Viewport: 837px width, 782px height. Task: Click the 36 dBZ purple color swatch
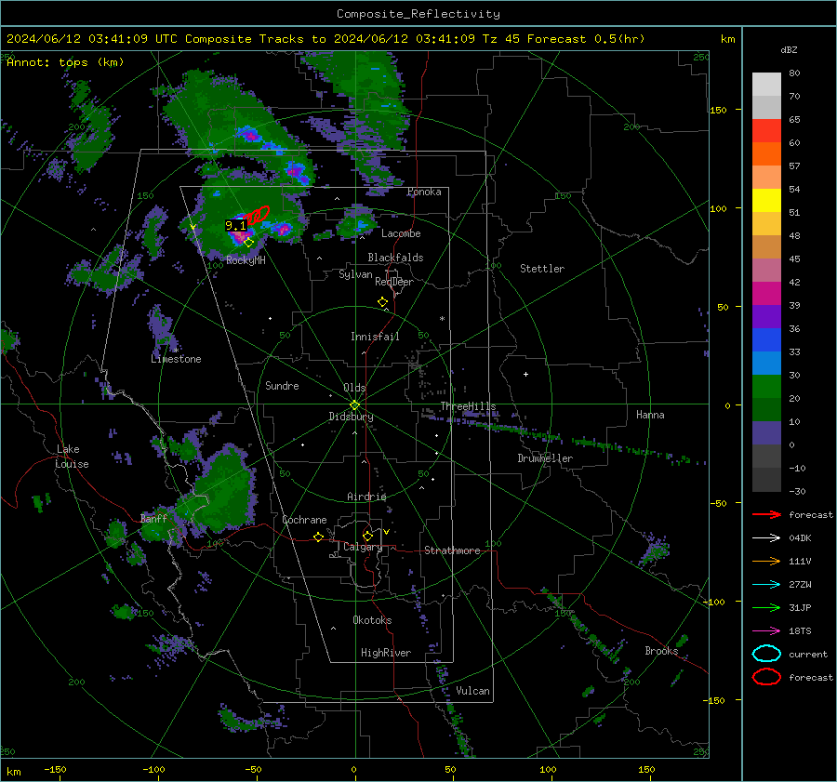[x=766, y=316]
